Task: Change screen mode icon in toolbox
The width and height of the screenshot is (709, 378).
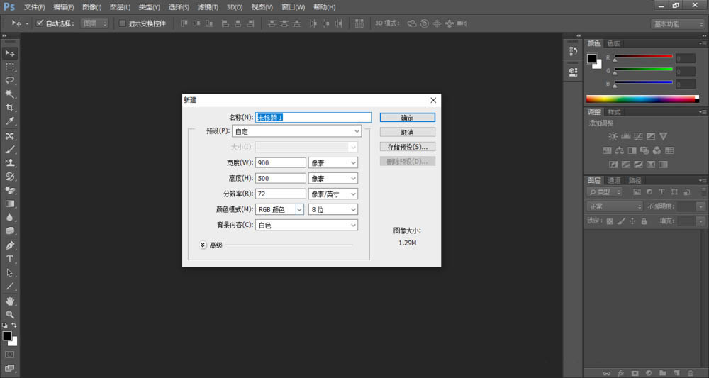Action: (x=10, y=367)
